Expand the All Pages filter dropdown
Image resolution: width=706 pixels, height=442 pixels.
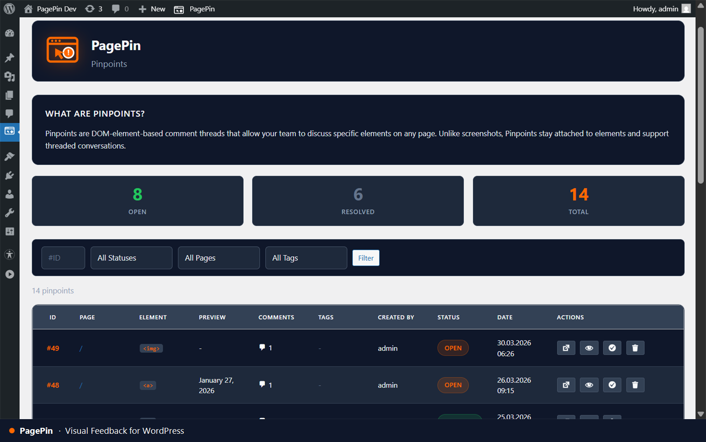pyautogui.click(x=219, y=258)
